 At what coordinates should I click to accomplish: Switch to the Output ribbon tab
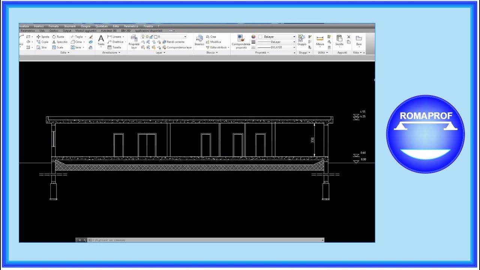(x=67, y=31)
